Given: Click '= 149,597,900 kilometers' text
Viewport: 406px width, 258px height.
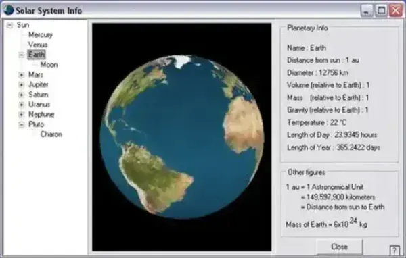Looking at the screenshot, I should tap(338, 197).
